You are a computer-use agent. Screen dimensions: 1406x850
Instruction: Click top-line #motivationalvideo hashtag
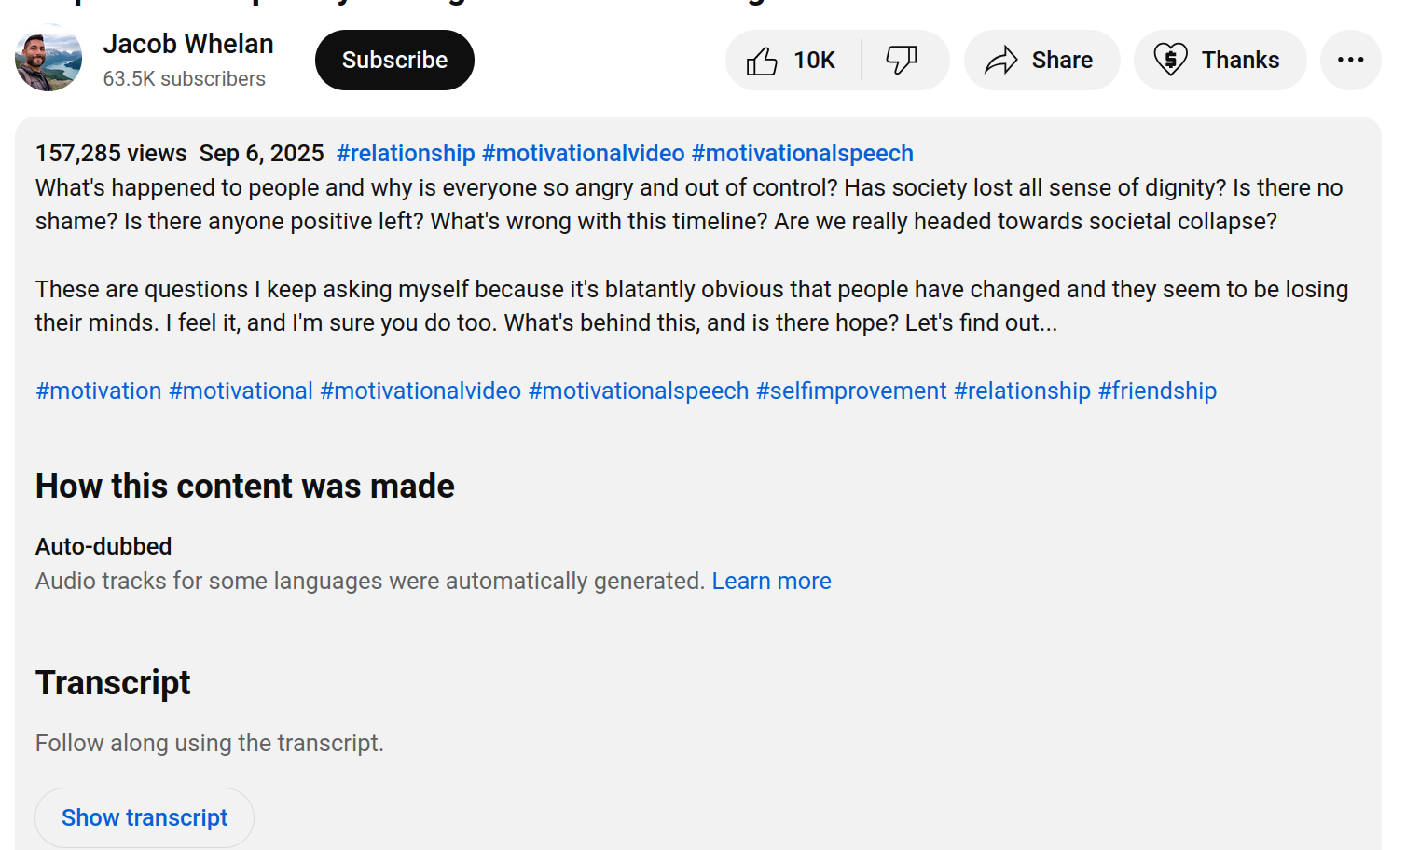[583, 153]
